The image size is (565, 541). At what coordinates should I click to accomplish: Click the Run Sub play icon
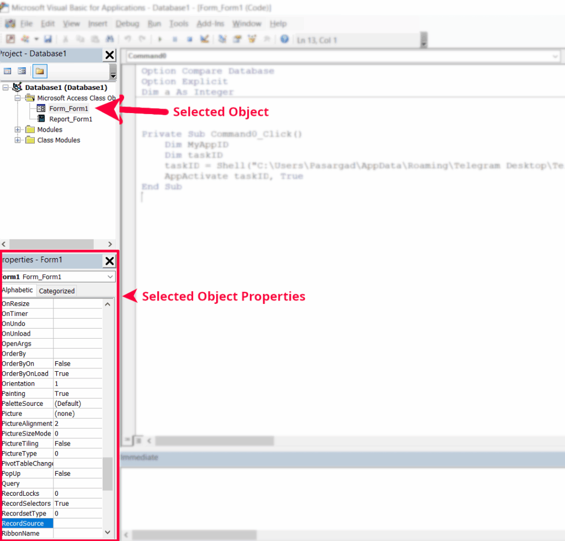pyautogui.click(x=160, y=39)
